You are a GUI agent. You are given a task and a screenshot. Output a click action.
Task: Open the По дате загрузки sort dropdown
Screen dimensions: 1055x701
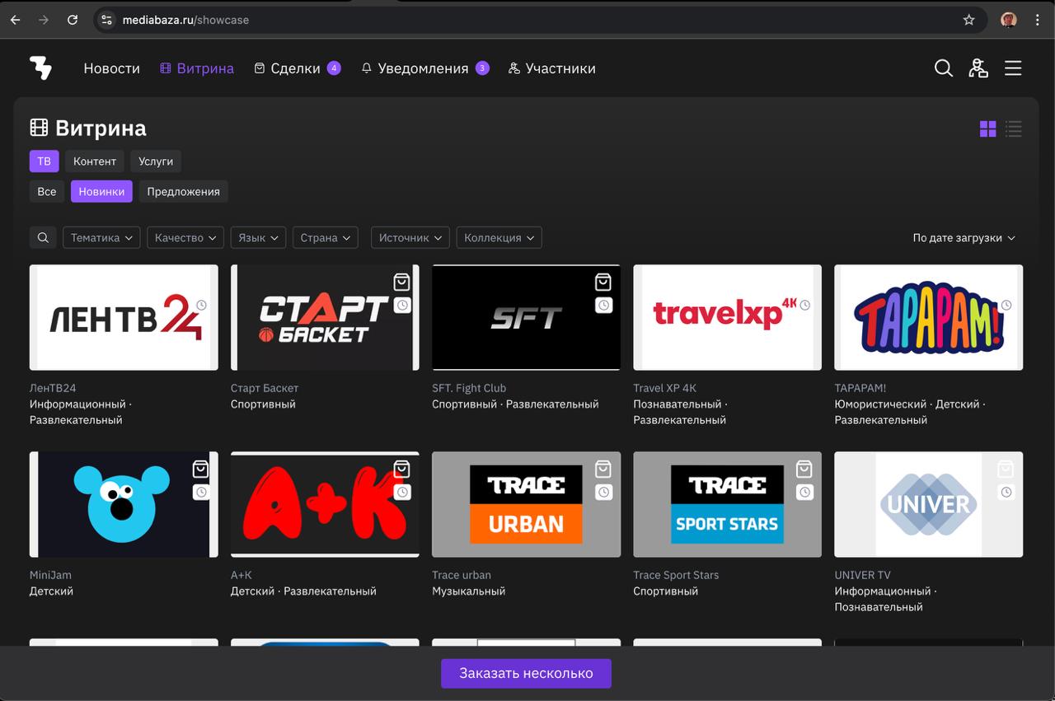(964, 238)
